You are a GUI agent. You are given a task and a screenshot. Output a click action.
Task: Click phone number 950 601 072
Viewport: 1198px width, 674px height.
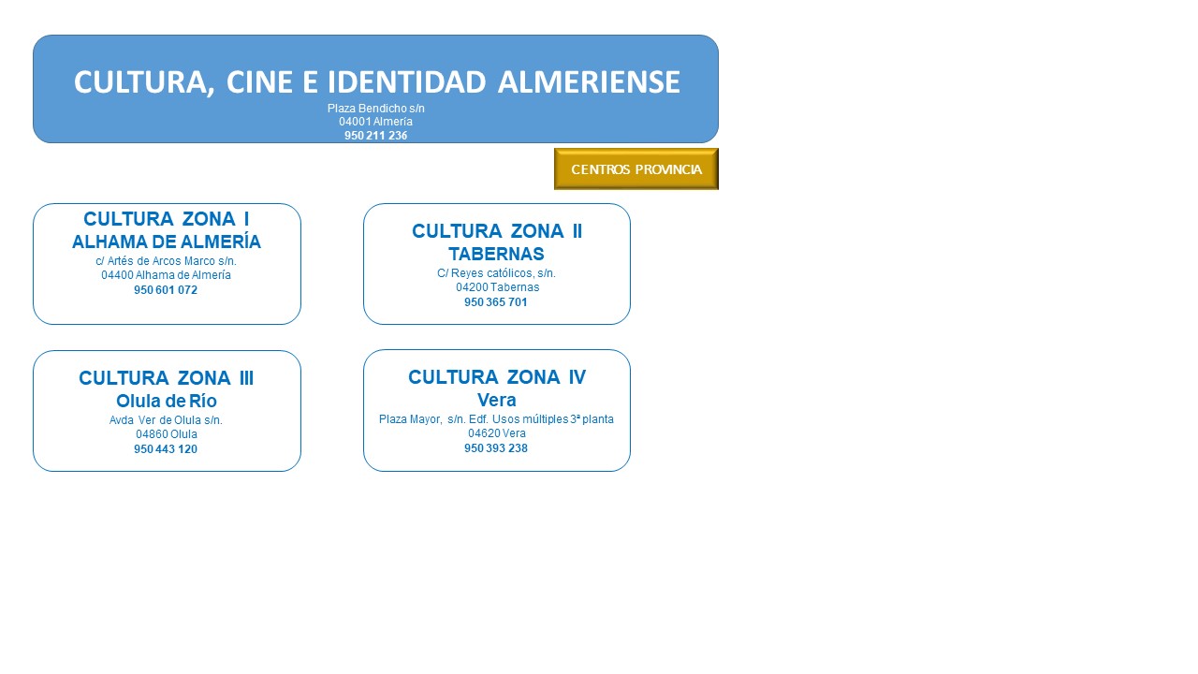point(166,290)
